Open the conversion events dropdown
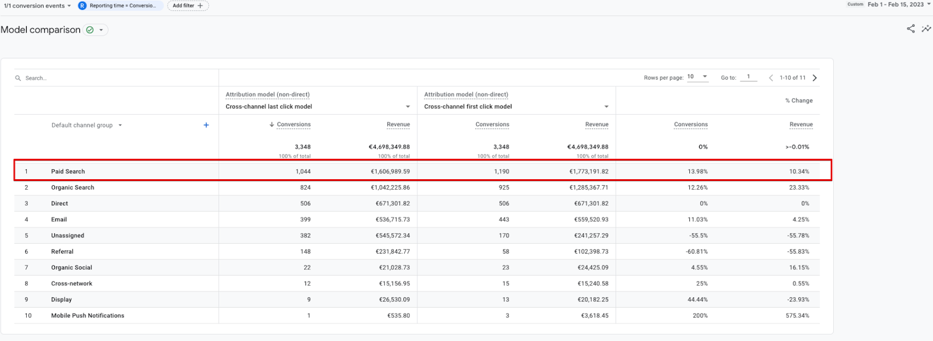The width and height of the screenshot is (933, 341). click(x=37, y=6)
